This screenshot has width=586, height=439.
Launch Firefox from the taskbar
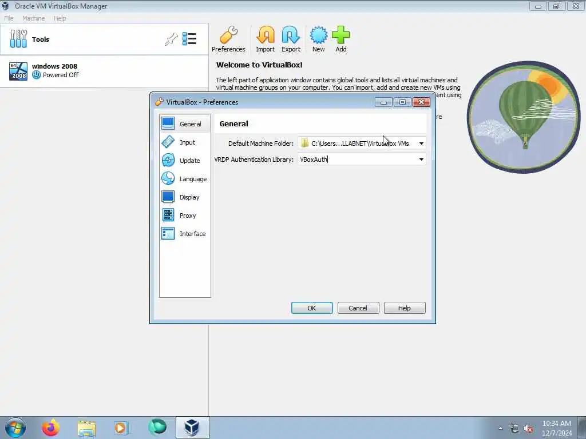point(50,428)
